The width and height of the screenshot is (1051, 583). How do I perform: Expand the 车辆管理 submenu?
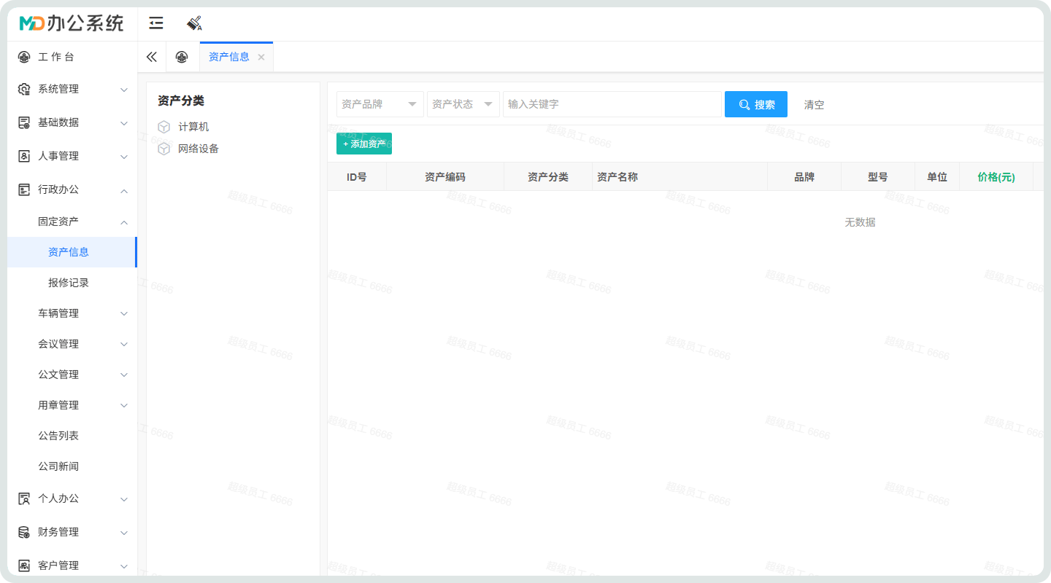124,313
